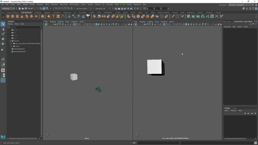Image resolution: width=258 pixels, height=145 pixels.
Task: Create a polygon disc from shelf
Action: click(x=36, y=16)
